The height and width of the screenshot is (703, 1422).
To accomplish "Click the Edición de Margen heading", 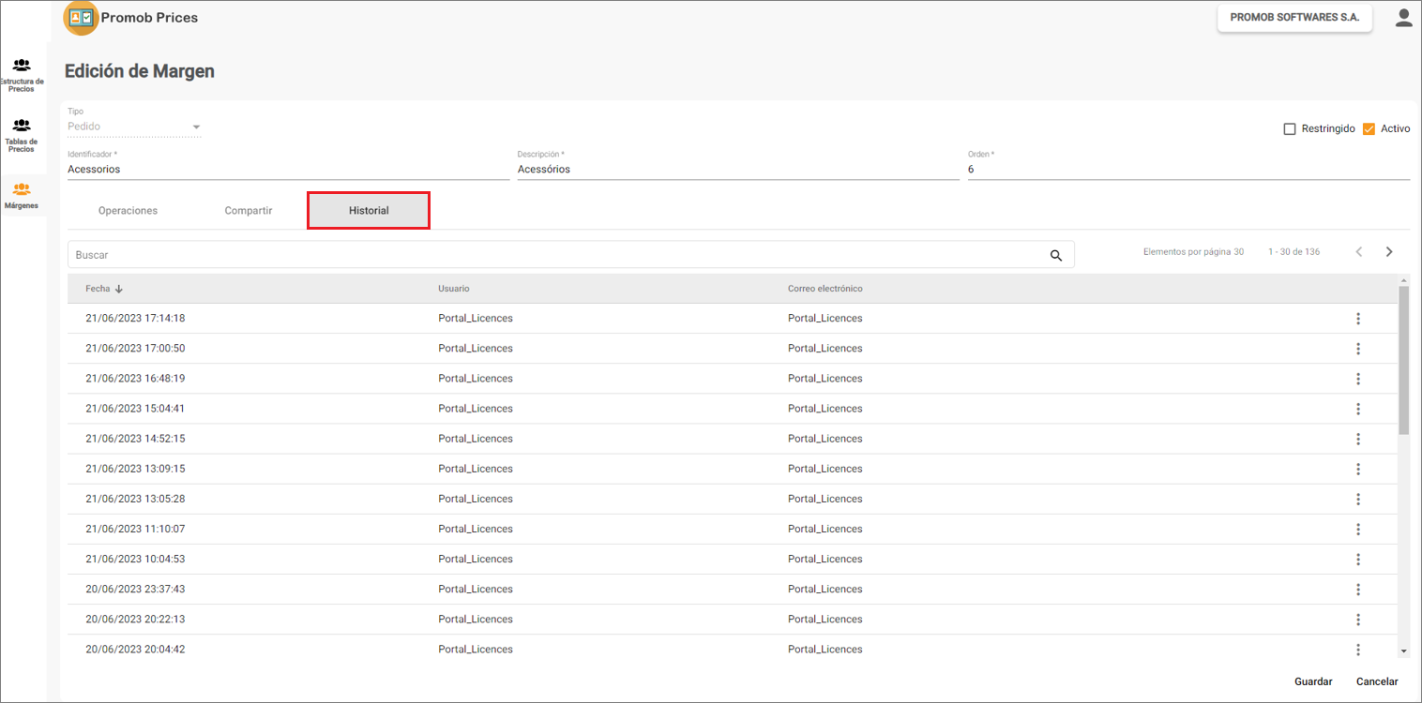I will point(140,71).
